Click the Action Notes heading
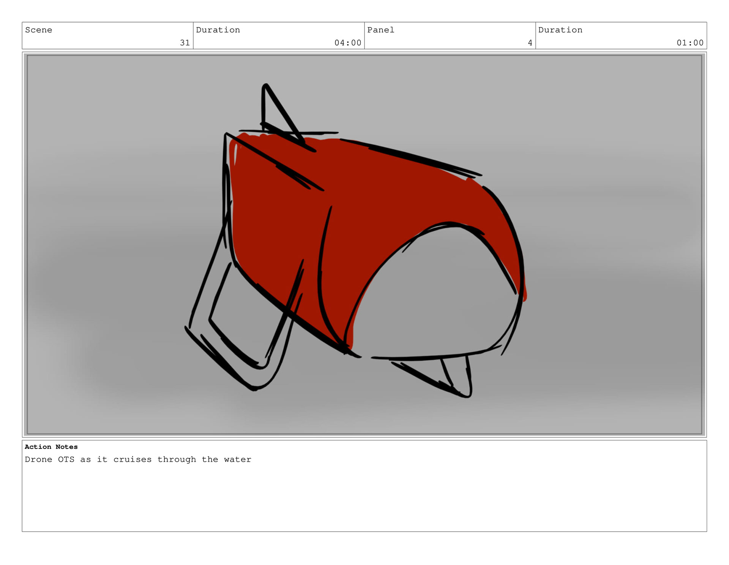The height and width of the screenshot is (565, 729). coord(51,447)
